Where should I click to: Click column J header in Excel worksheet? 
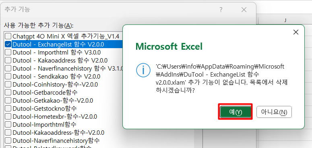click(x=285, y=20)
